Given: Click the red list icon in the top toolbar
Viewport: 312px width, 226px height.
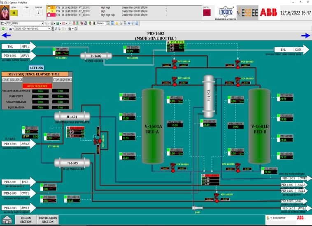Looking at the screenshot, I should 74,24.
